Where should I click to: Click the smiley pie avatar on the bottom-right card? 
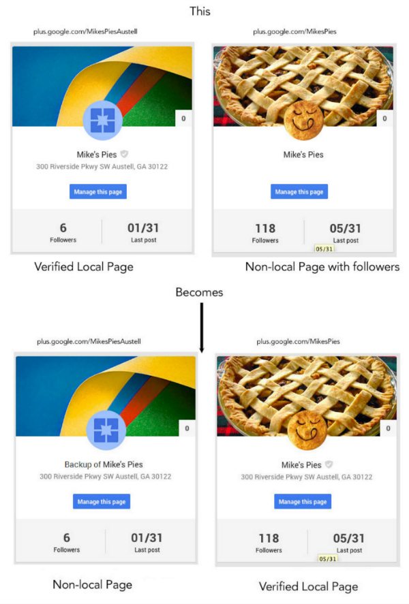point(307,430)
